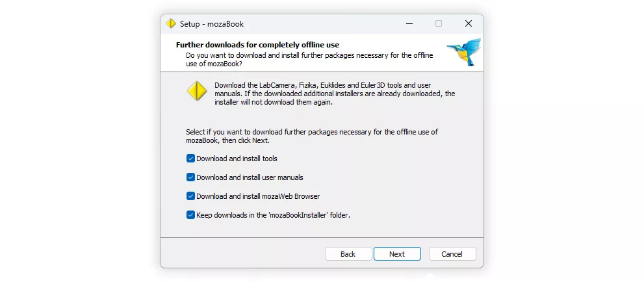Click the 'Setup - mozaBook' title text
Image resolution: width=644 pixels, height=282 pixels.
tap(212, 24)
